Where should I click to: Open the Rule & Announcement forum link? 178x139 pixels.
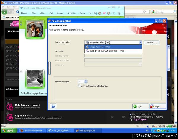28,105
